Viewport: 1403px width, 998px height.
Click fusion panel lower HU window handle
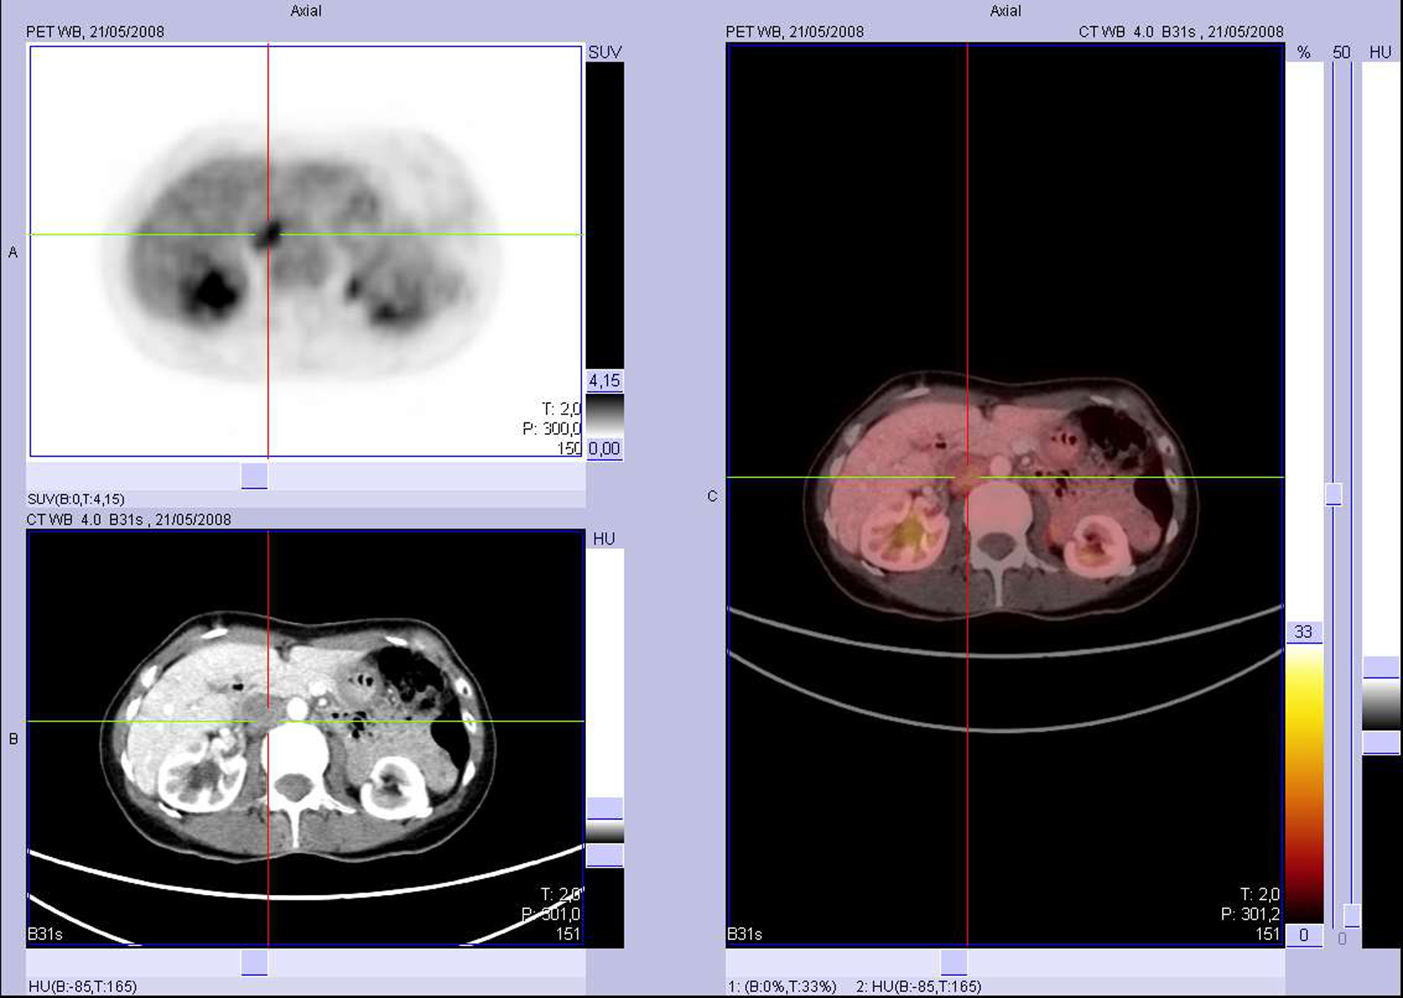tap(1381, 743)
